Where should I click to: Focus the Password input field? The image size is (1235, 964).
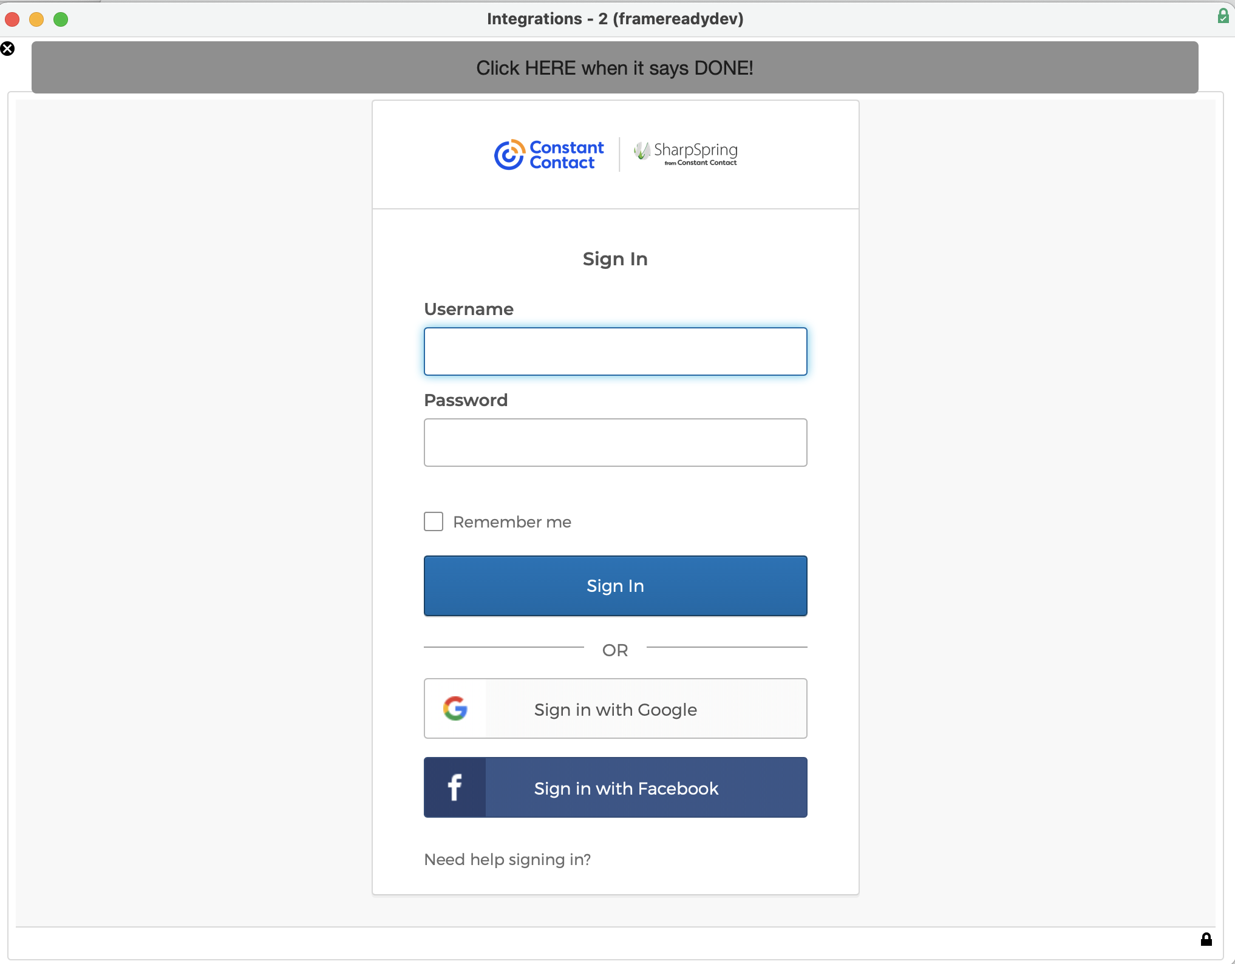pyautogui.click(x=615, y=443)
